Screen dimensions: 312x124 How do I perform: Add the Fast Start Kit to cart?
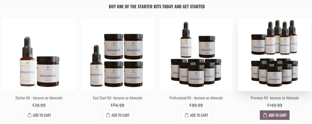pyautogui.click(x=118, y=115)
